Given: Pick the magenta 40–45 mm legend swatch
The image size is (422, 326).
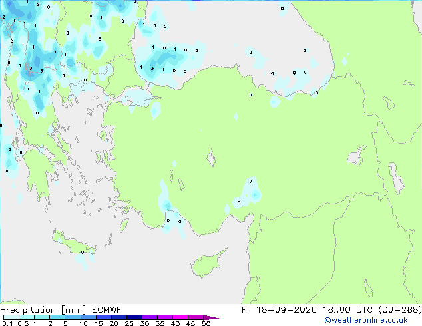Looking at the screenshot, I should pos(180,317).
